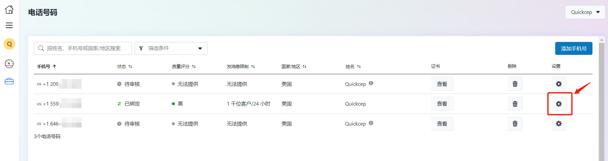Click 添加手机号 button

(x=574, y=48)
